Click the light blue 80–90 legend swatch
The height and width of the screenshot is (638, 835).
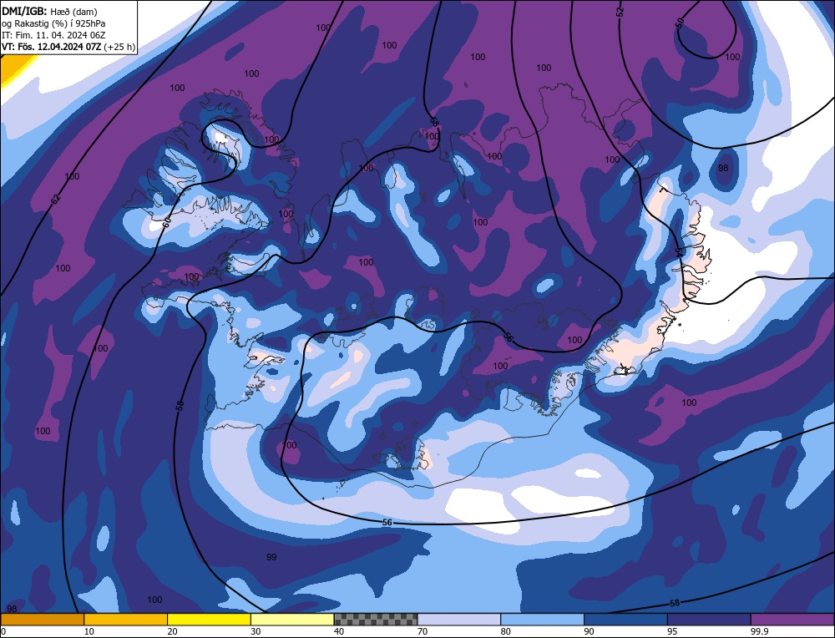point(542,619)
